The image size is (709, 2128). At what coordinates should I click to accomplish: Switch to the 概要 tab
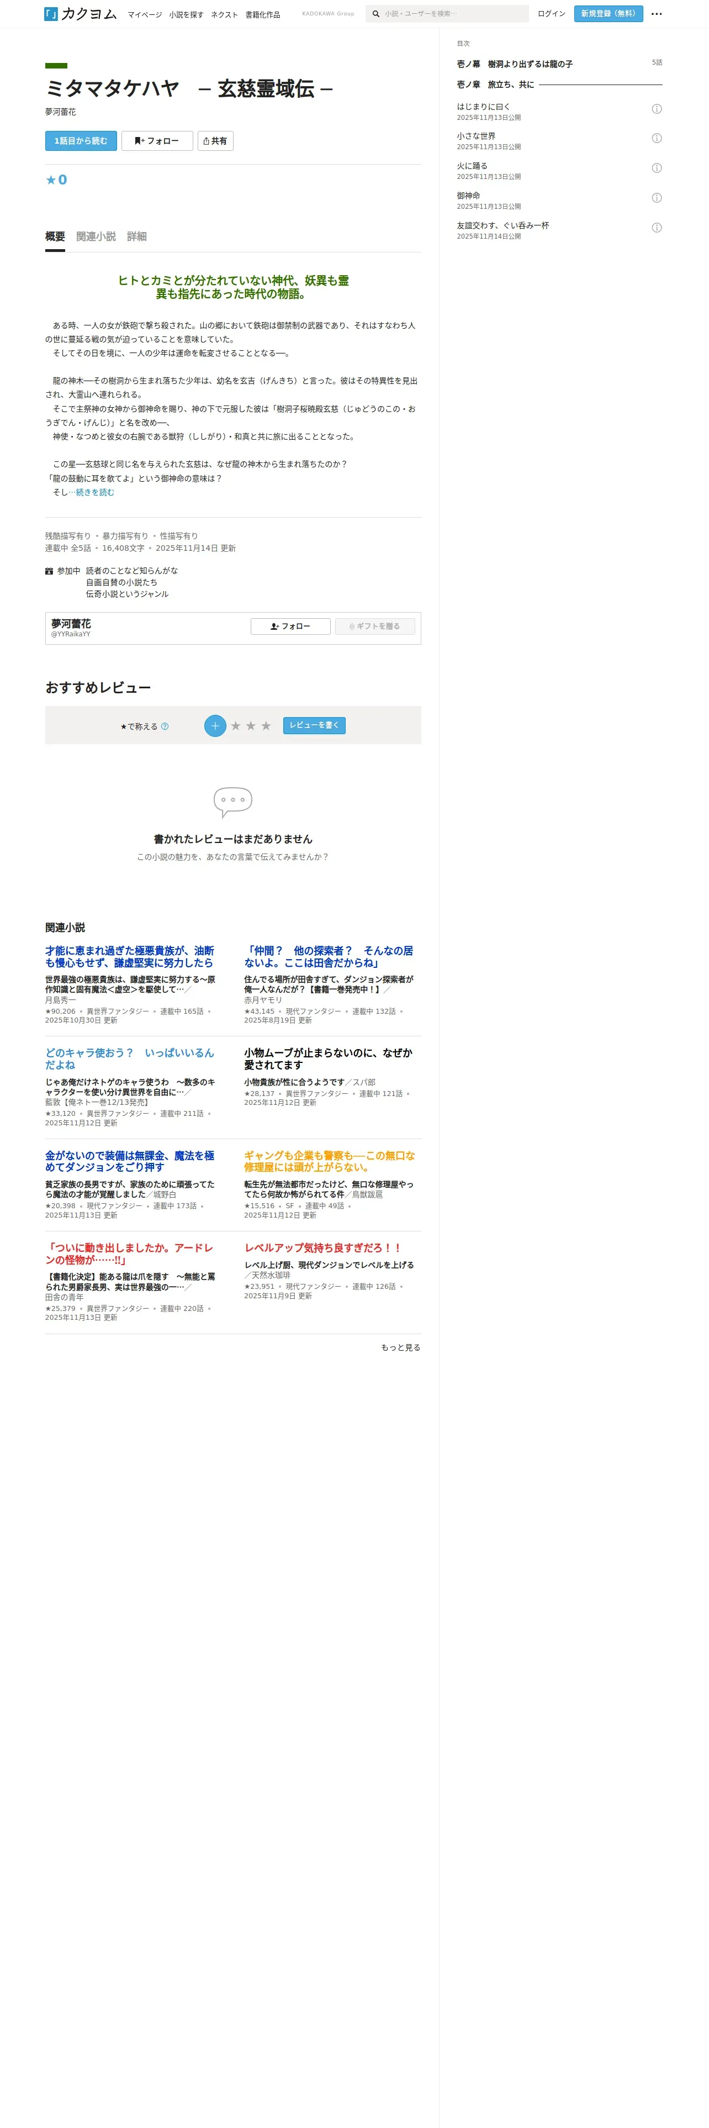(x=55, y=237)
